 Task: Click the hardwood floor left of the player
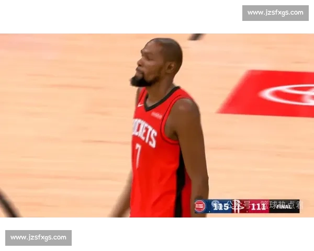(x=63, y=131)
